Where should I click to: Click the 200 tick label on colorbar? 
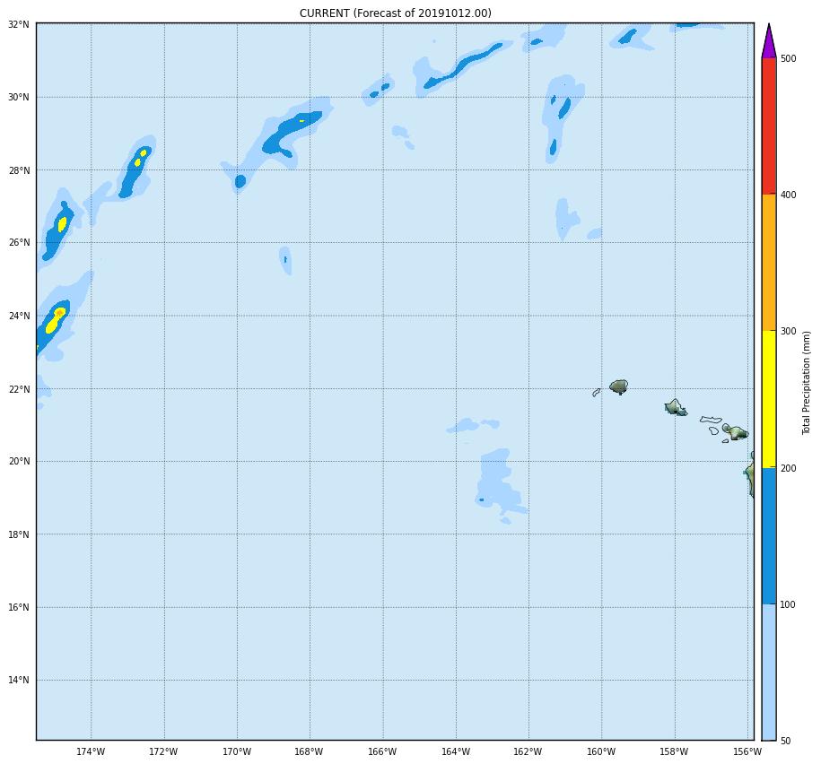tap(788, 468)
